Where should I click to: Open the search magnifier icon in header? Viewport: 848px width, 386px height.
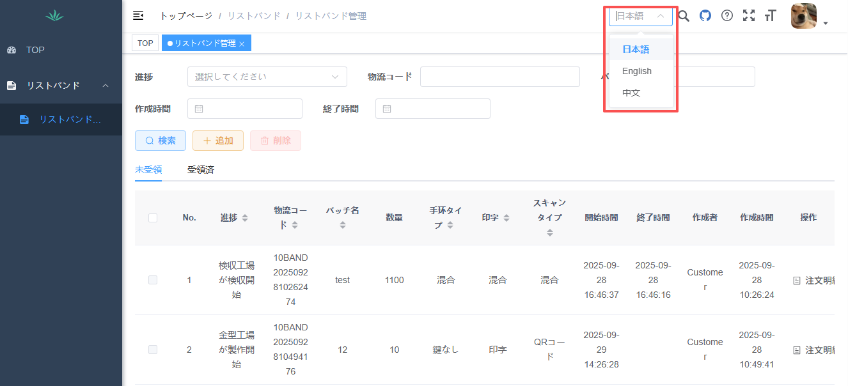click(x=684, y=16)
